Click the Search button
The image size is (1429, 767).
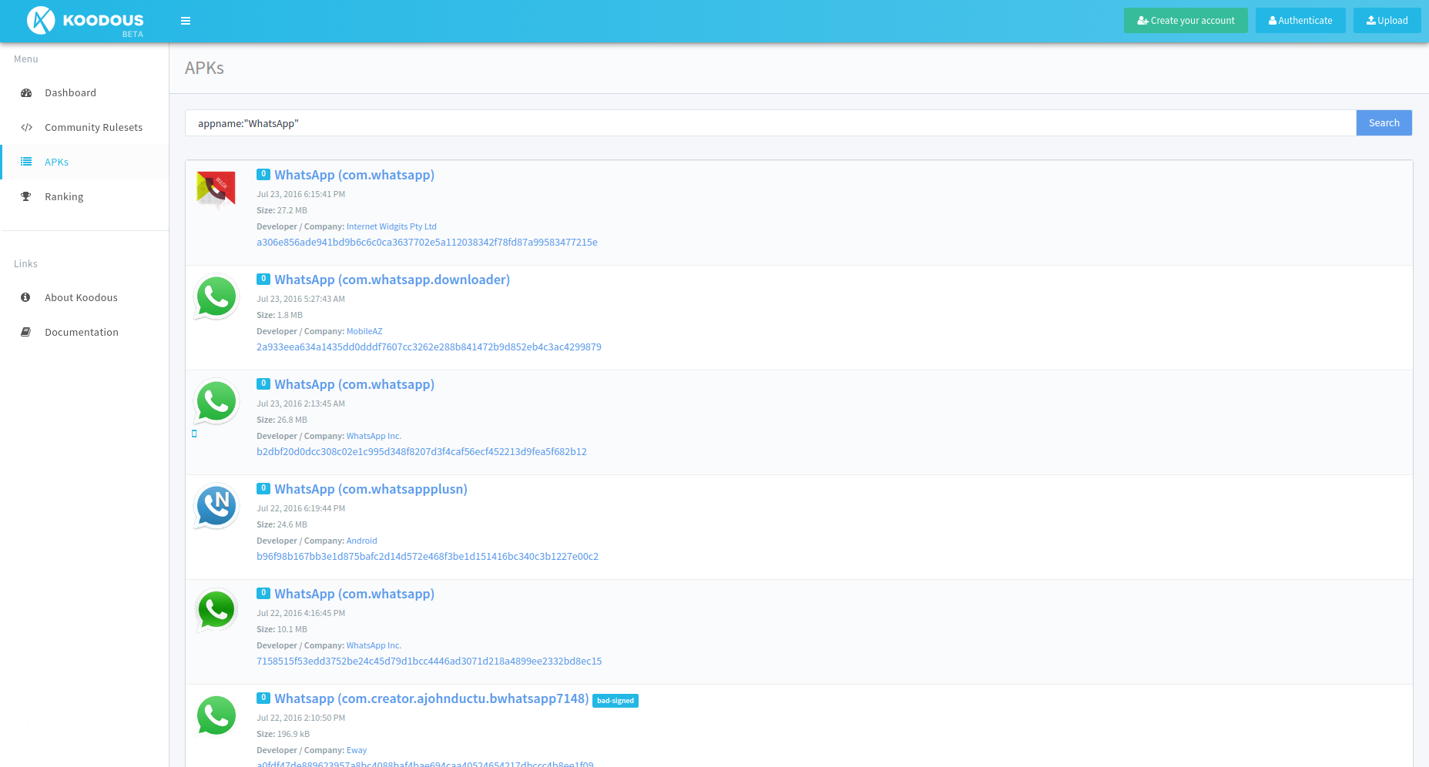pos(1384,123)
